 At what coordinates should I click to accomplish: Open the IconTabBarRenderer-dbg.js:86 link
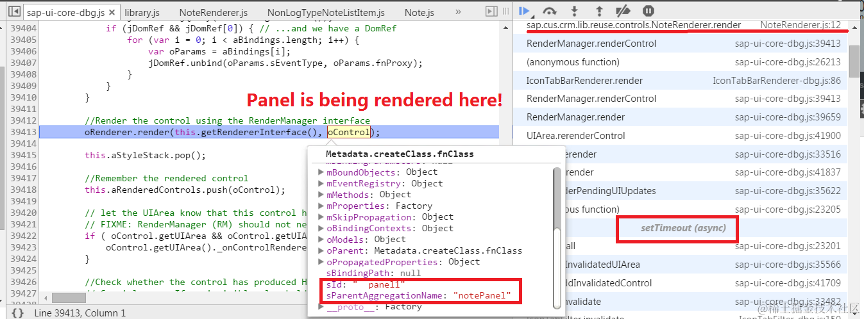coord(777,81)
